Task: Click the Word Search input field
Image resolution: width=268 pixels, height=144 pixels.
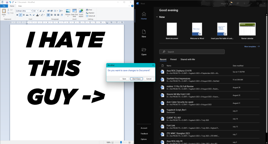Action: click(192, 52)
